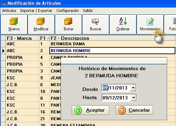The width and height of the screenshot is (176, 126).
Task: Click the F2 - Descripcion column header
Action: pos(112,38)
